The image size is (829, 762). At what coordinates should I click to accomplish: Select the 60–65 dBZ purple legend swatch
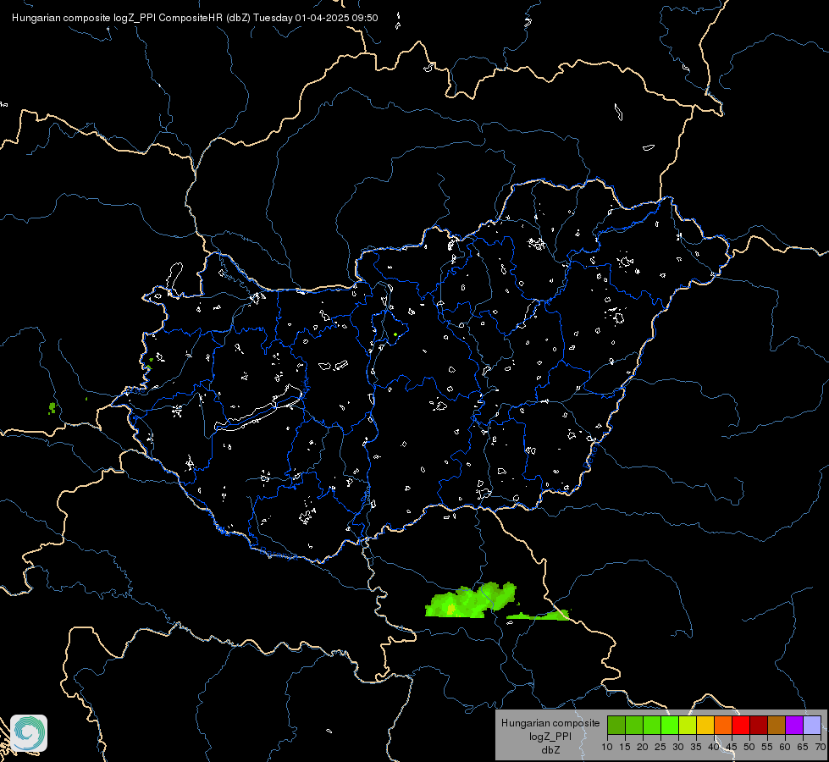click(794, 725)
